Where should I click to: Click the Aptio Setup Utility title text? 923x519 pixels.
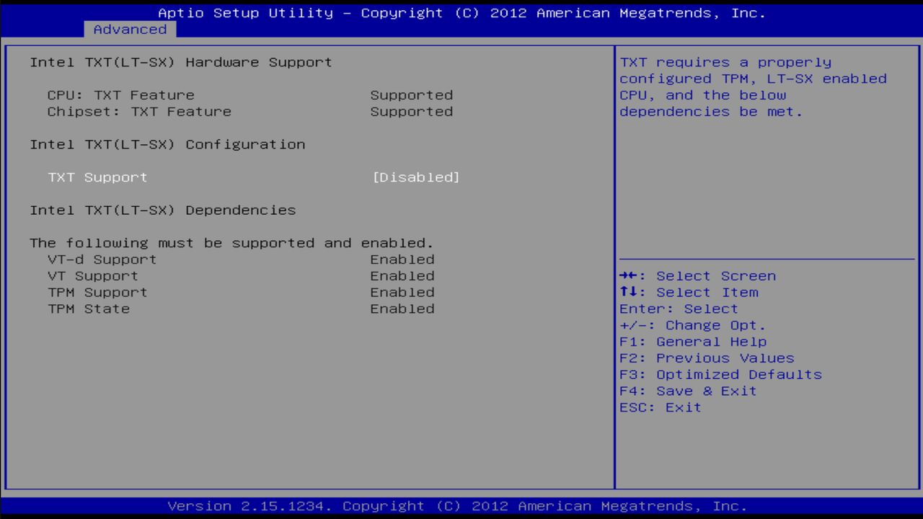(x=461, y=13)
